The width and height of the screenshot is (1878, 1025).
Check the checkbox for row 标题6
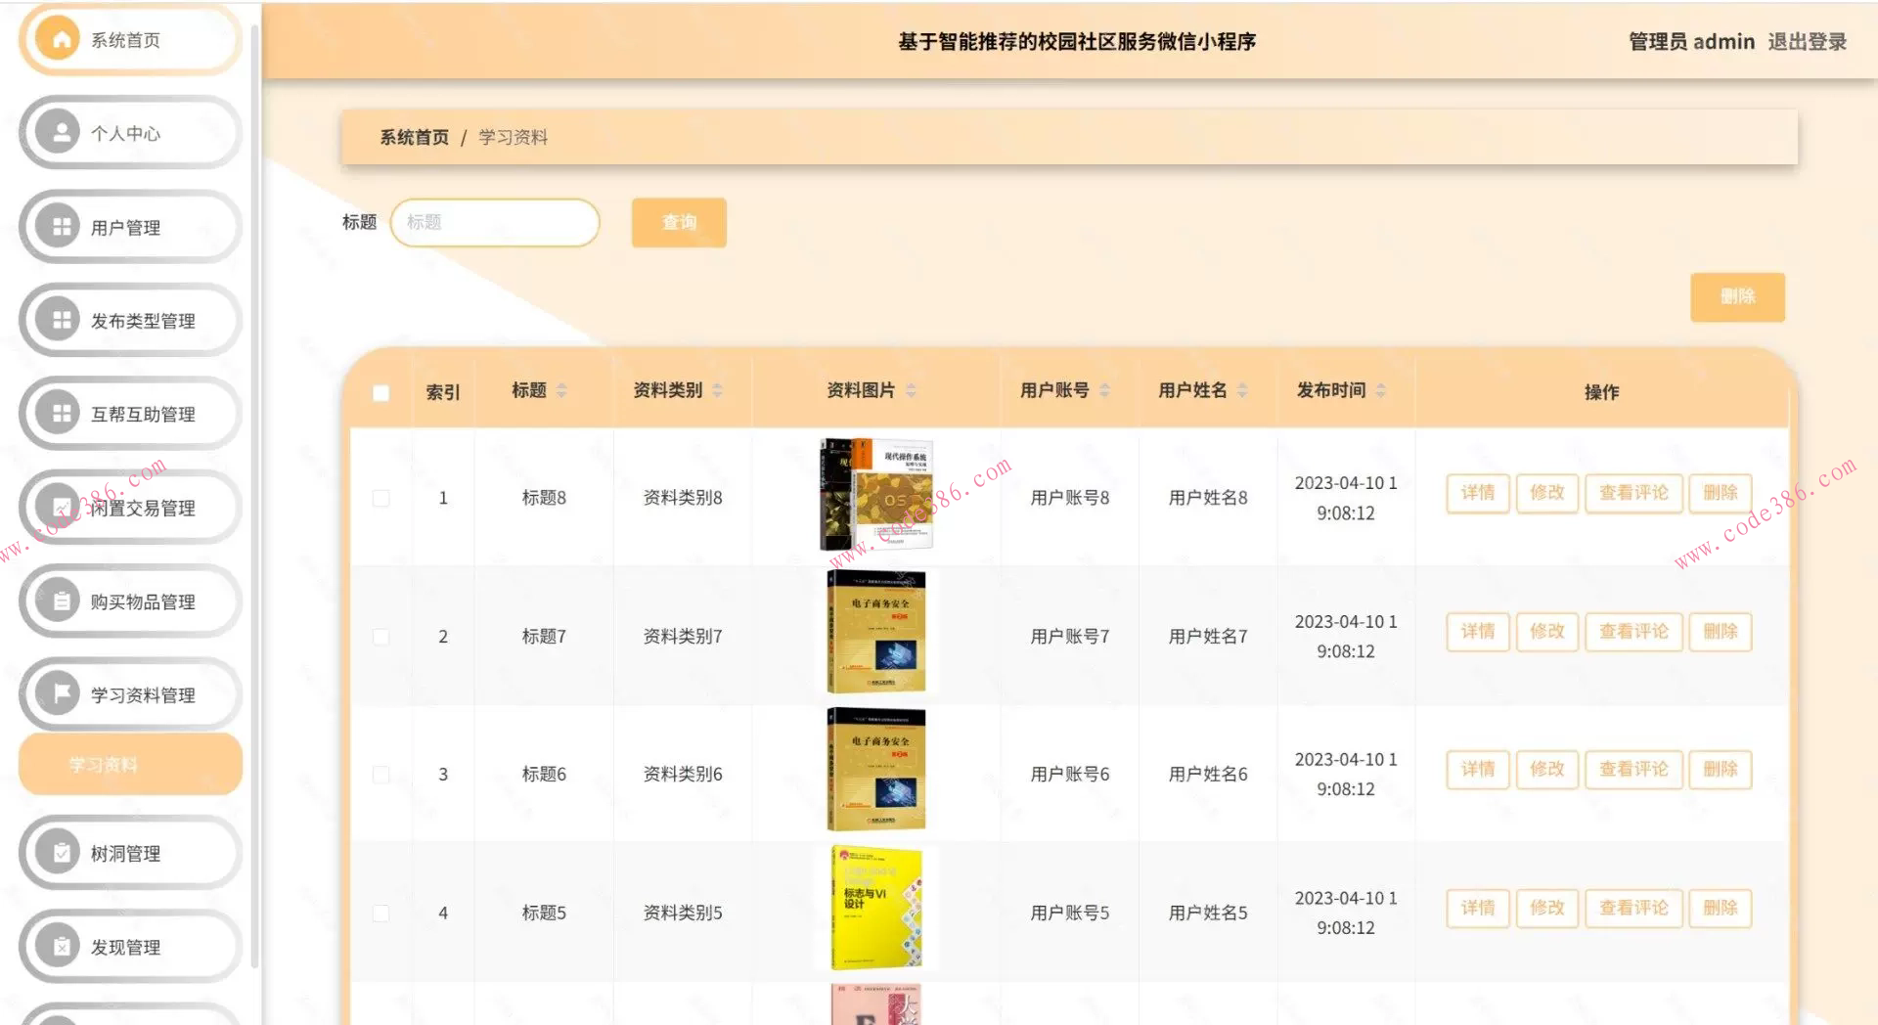pos(380,774)
